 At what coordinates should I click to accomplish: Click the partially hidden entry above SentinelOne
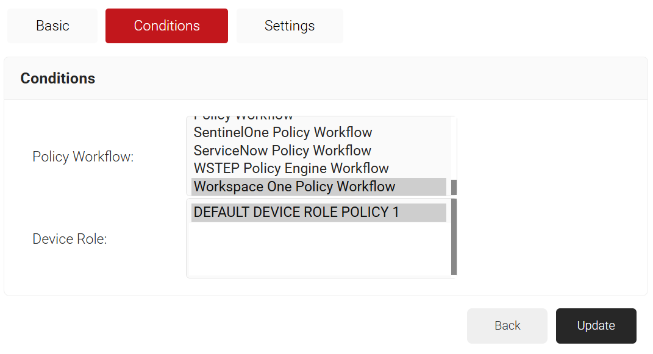click(244, 118)
